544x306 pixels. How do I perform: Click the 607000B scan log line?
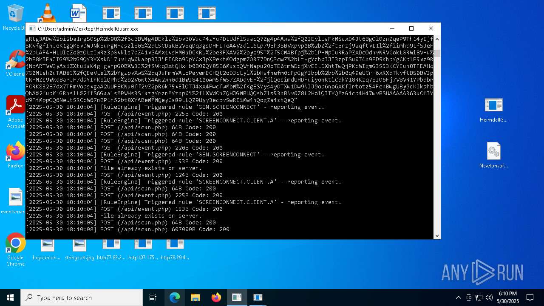pyautogui.click(x=127, y=229)
